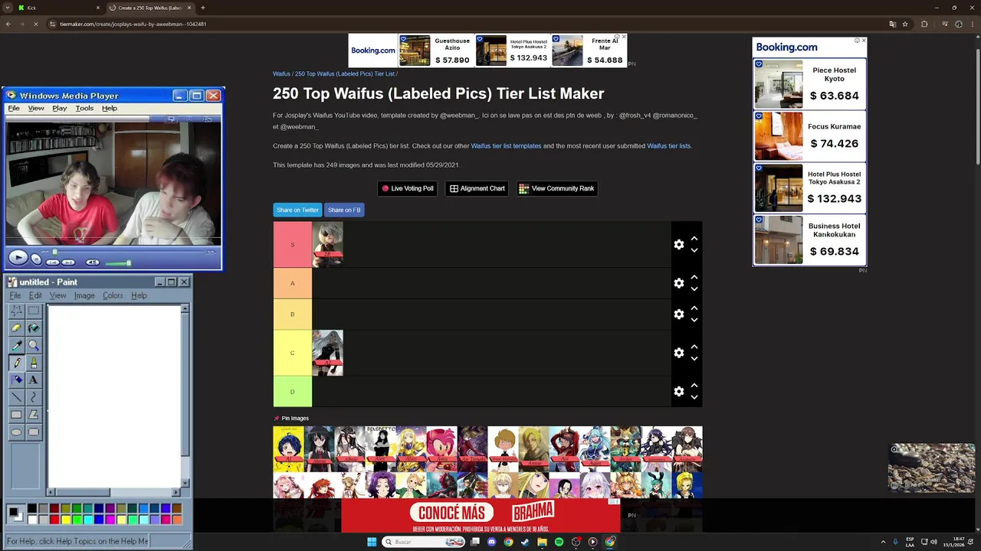Open the Image menu in Paint
Image resolution: width=981 pixels, height=551 pixels.
click(84, 295)
